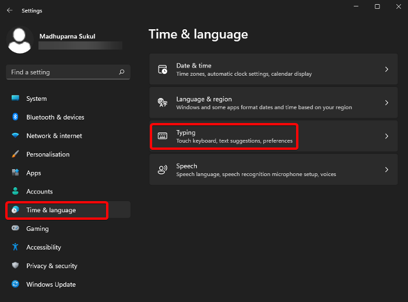Viewport: 408px width, 302px height.
Task: Click the Windows Update arrows icon
Action: coord(16,285)
